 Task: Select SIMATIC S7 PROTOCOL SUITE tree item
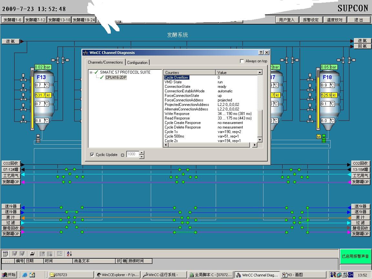(125, 72)
